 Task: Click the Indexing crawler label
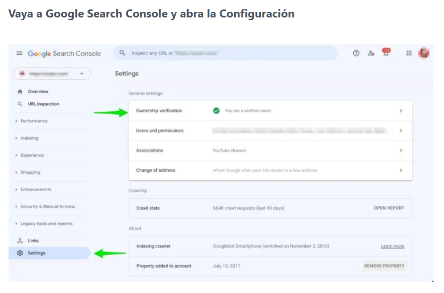point(154,246)
